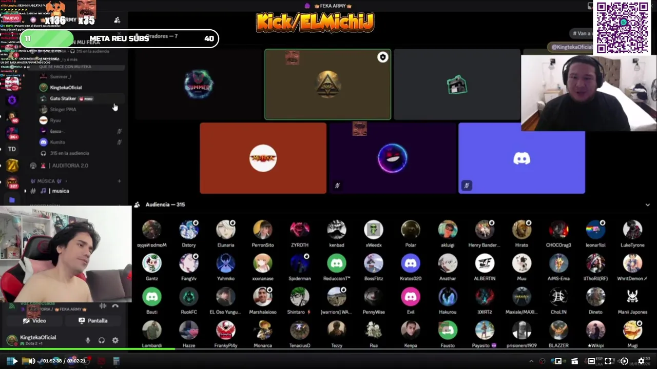Screen dimensions: 657x369
Task: Collapse the Audiencia section with the chevron
Action: [x=647, y=204]
